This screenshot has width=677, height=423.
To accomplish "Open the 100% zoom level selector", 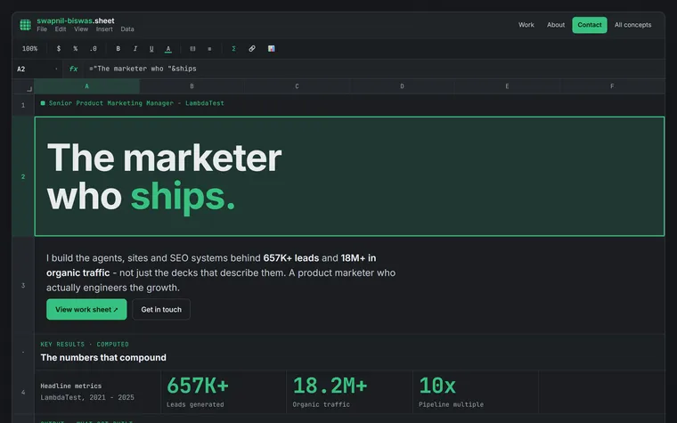I will (29, 49).
